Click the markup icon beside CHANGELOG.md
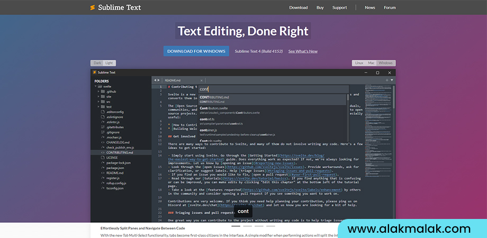 tap(103, 142)
